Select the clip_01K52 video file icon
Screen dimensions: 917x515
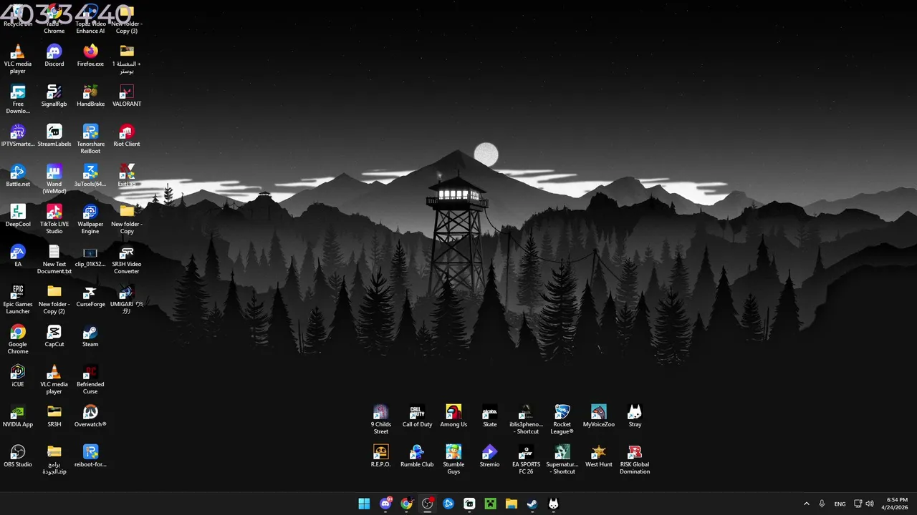coord(90,256)
